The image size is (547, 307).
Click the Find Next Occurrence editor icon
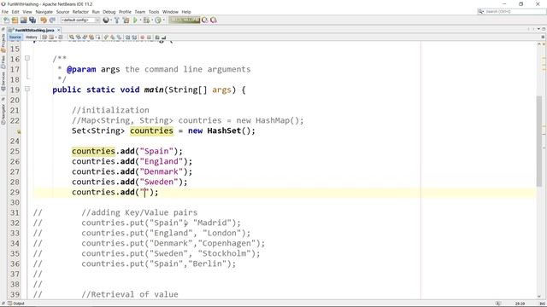pyautogui.click(x=85, y=37)
